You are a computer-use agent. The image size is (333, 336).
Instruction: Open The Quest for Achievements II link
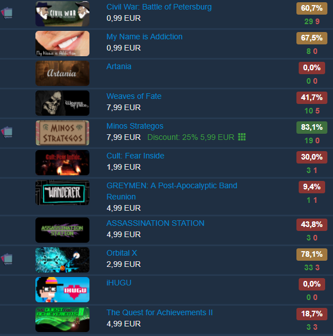tap(160, 312)
